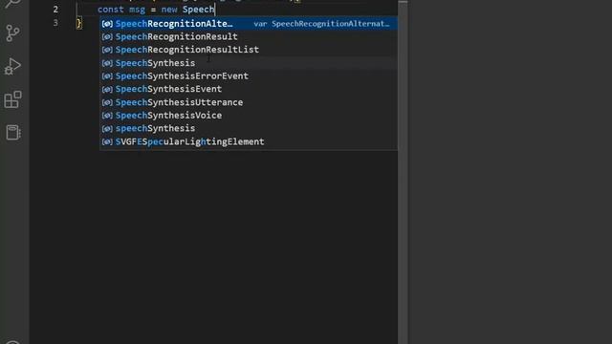Viewport: 612px width, 344px height.
Task: Click line number 3 in gutter
Action: point(55,23)
